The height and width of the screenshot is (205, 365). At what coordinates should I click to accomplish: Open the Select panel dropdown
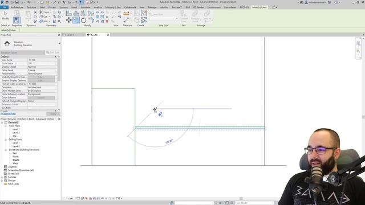click(5, 25)
